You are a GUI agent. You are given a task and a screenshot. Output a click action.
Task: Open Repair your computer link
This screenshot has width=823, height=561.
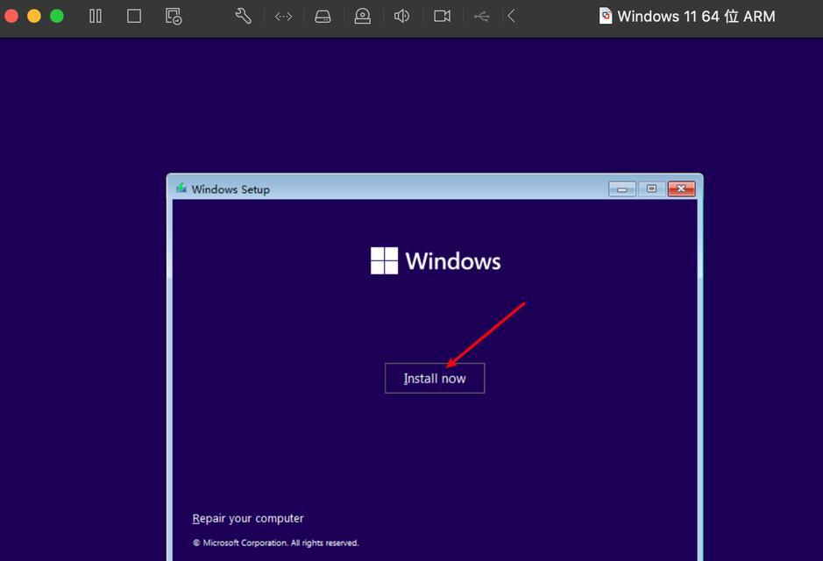click(x=248, y=519)
